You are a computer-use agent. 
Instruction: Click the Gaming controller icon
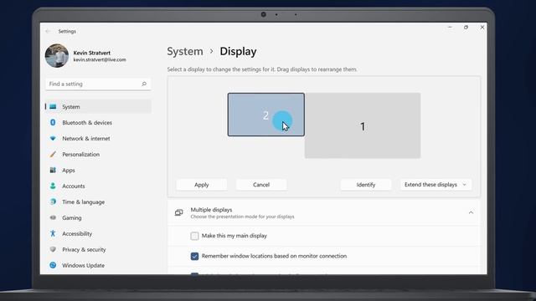(x=53, y=217)
